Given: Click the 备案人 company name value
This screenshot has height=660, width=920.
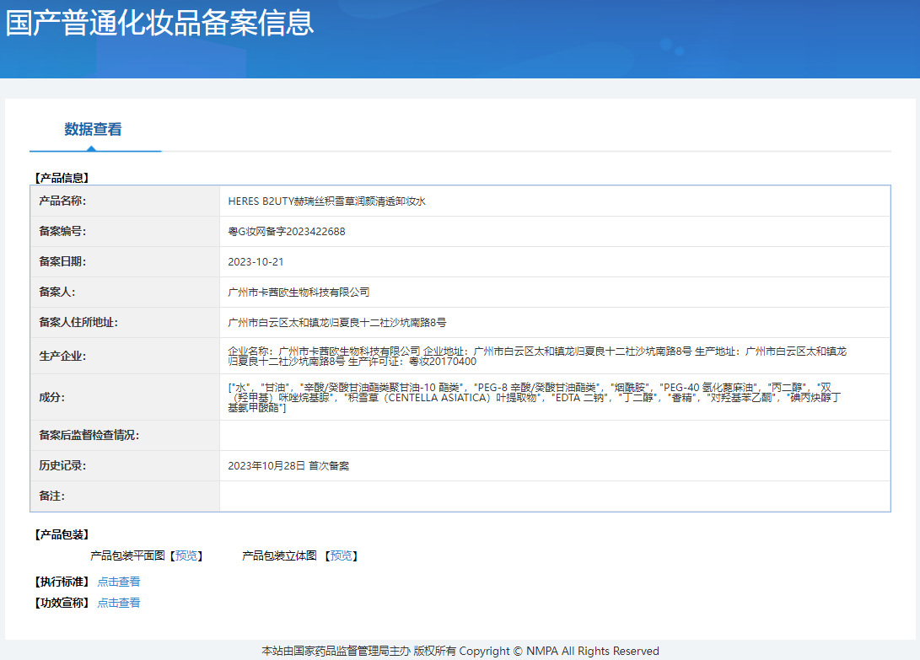Looking at the screenshot, I should [x=299, y=292].
